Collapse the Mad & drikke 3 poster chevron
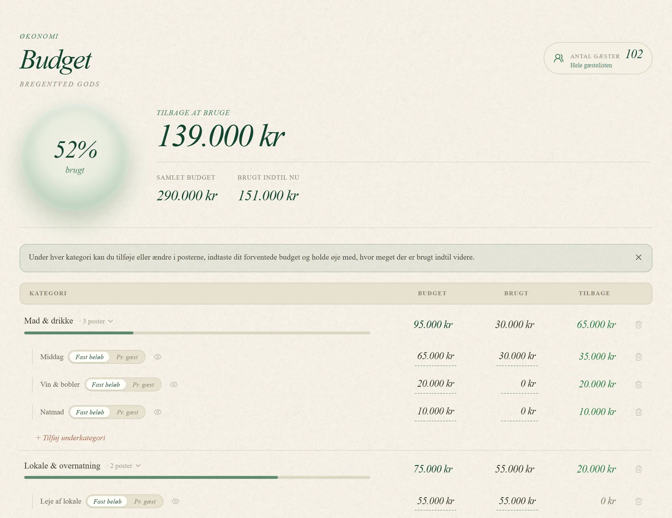The width and height of the screenshot is (672, 518). coord(110,321)
